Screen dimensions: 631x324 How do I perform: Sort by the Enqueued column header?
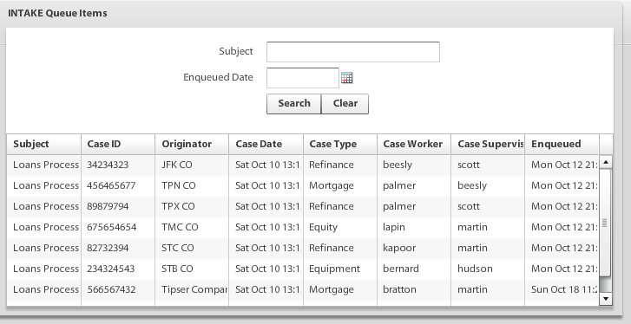562,144
